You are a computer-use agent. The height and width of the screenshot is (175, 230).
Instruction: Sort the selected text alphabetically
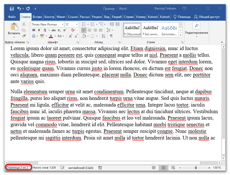tap(103, 36)
